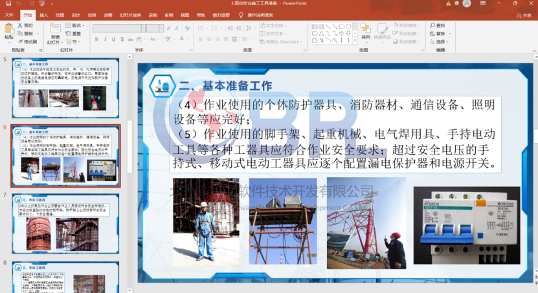The width and height of the screenshot is (538, 293).
Task: Start slideshow from beginning via quick access icon
Action: point(42,3)
